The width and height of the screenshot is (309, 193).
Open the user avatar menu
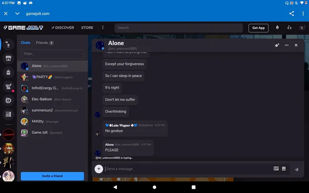click(x=302, y=28)
